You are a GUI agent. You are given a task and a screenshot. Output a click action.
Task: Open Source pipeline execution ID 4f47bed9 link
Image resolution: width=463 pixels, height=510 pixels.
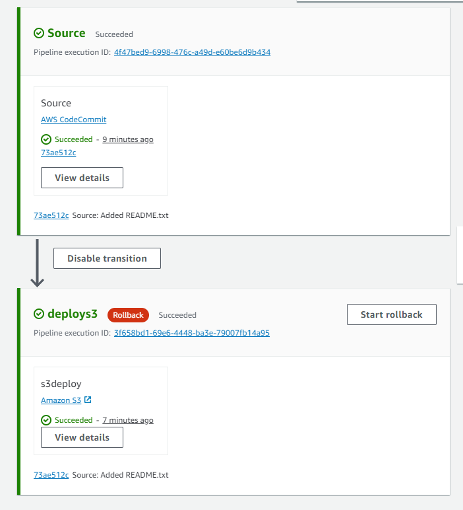point(192,52)
